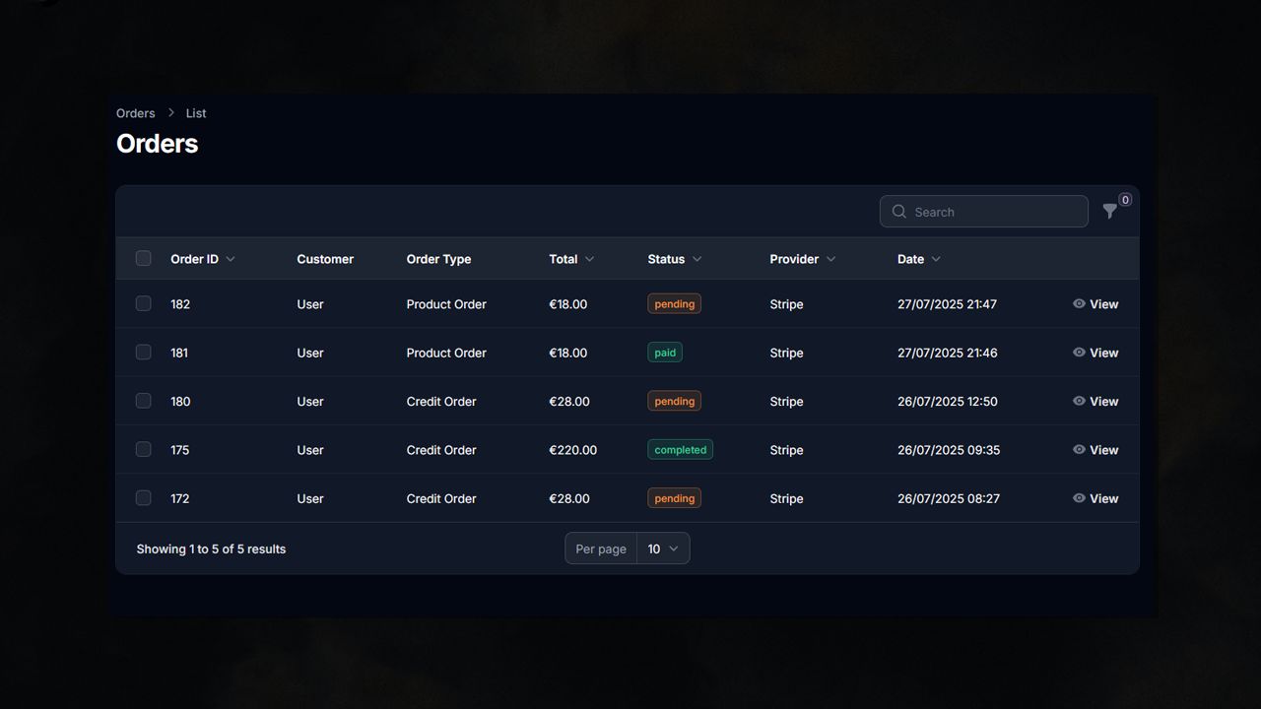Click the completed status badge
The image size is (1261, 709).
pos(680,450)
